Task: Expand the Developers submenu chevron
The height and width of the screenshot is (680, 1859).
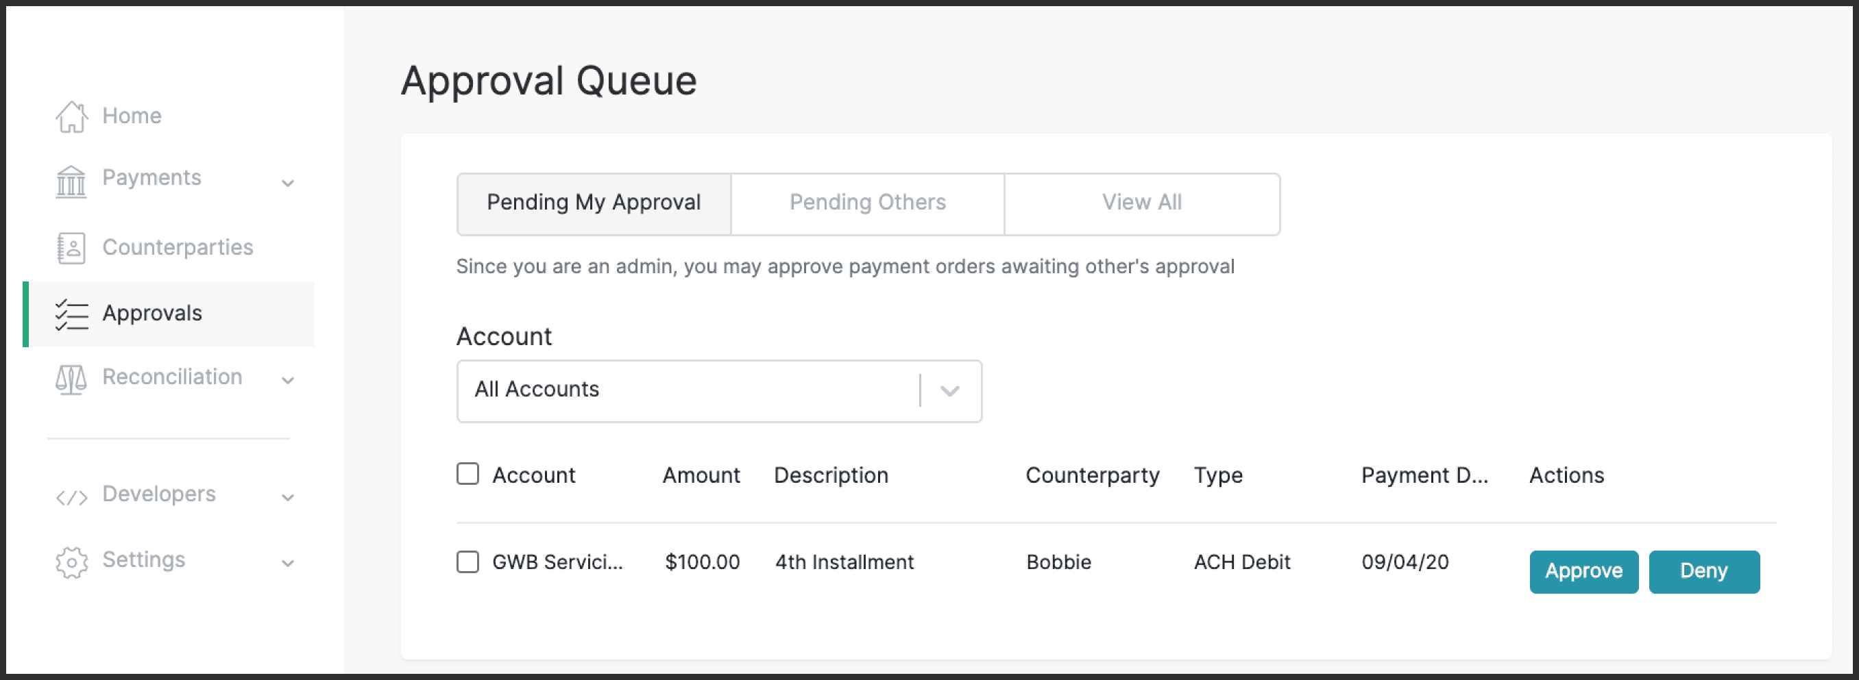Action: pos(288,497)
